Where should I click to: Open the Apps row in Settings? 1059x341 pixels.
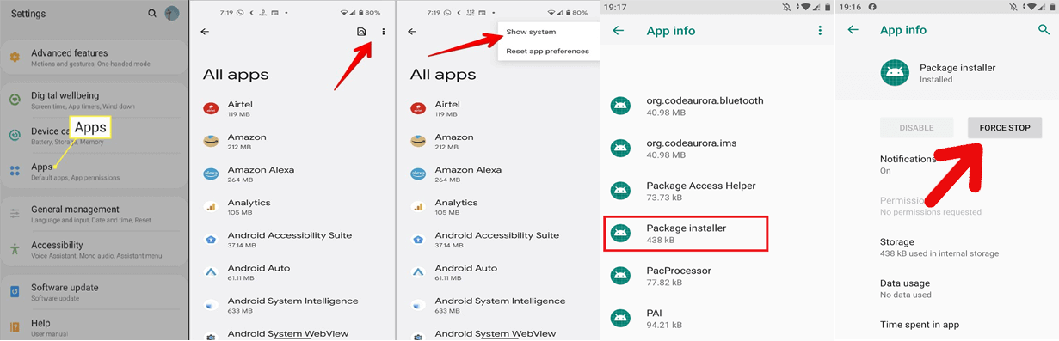[x=93, y=171]
